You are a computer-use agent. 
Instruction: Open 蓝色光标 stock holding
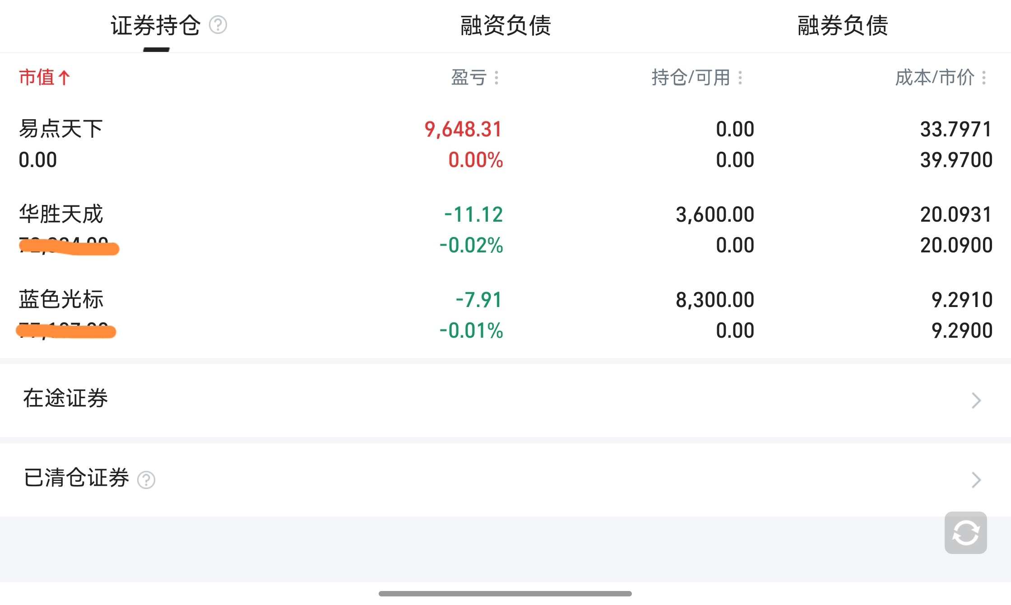click(x=61, y=299)
